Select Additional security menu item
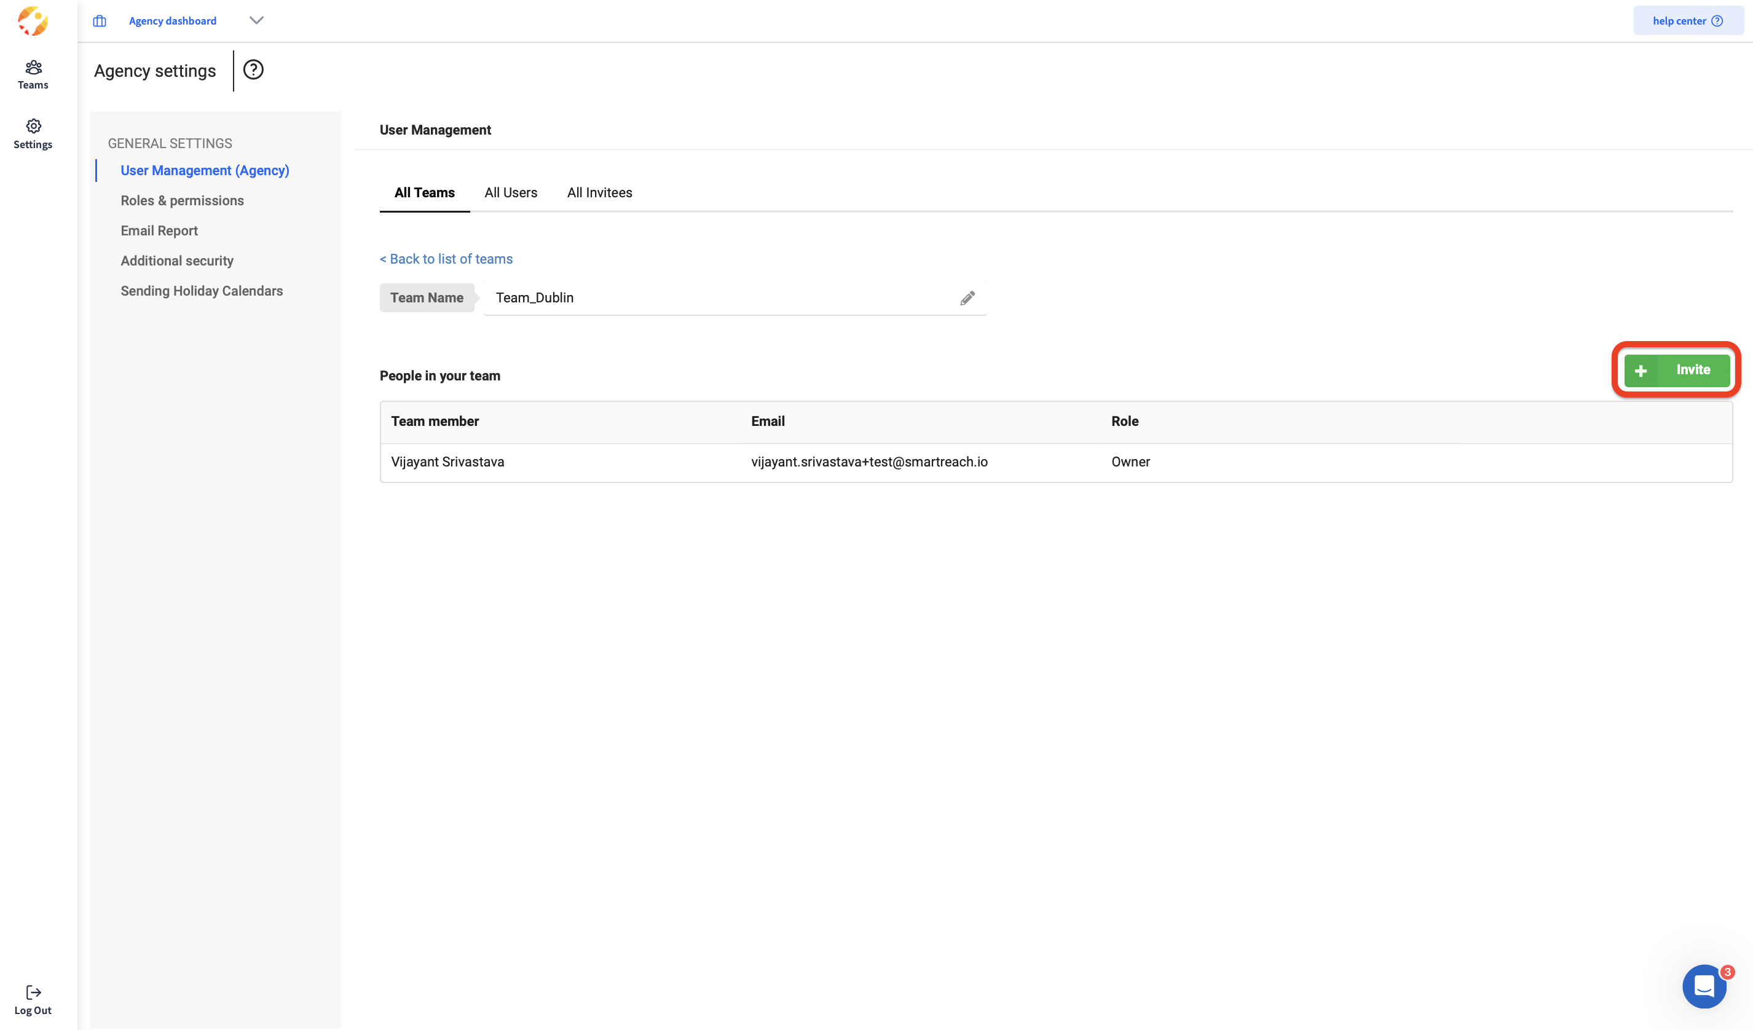This screenshot has width=1753, height=1030. coord(176,261)
